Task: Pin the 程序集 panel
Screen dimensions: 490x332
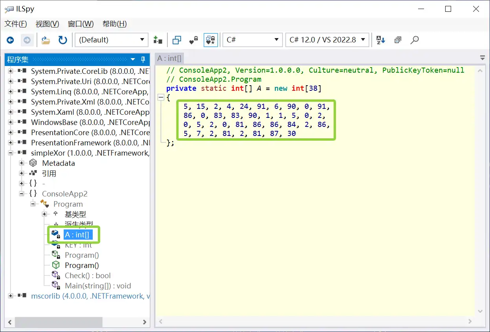Action: 143,59
